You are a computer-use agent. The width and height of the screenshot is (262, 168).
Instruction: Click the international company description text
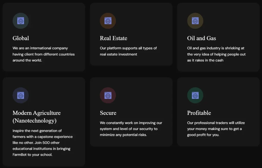(x=43, y=54)
